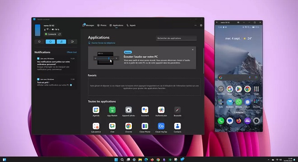
Task: Go back in the phone screen window
Action: pyautogui.click(x=217, y=22)
